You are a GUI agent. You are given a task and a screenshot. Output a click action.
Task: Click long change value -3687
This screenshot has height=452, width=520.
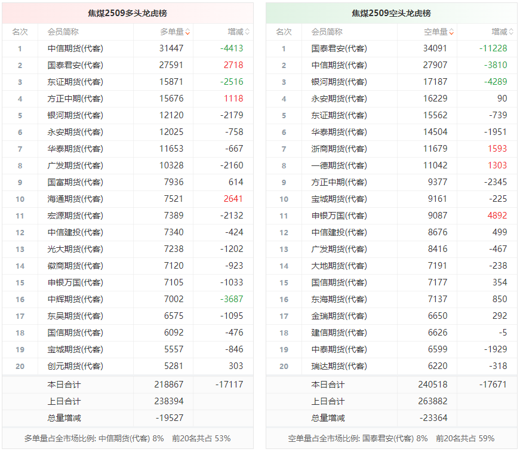pos(232,299)
